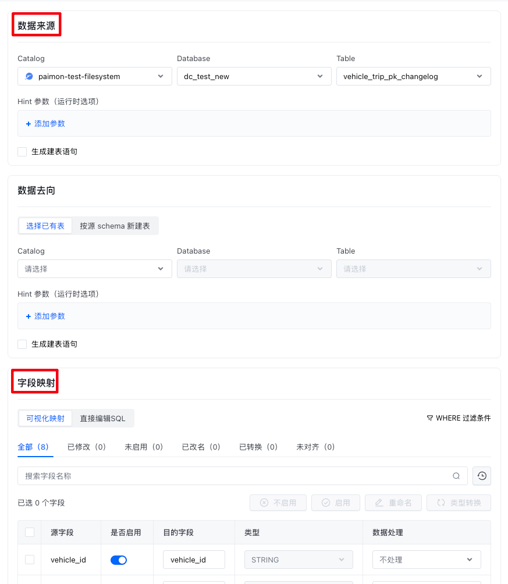The image size is (508, 584).
Task: Open WHERE filter condition funnel icon
Action: point(429,418)
